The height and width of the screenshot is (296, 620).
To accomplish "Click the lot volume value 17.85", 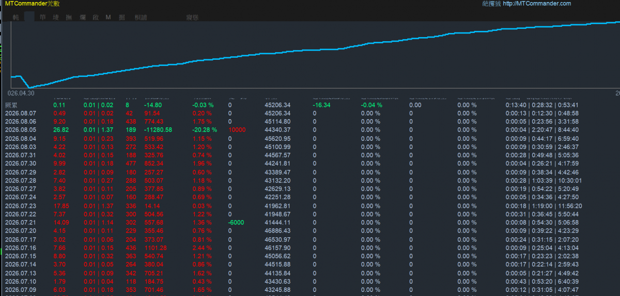I will tap(60, 206).
